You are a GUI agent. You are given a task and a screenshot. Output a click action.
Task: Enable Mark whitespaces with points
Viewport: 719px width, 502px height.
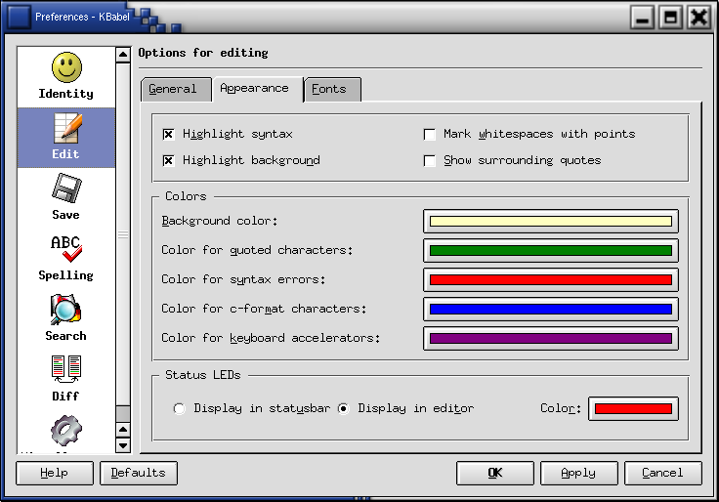tap(430, 135)
